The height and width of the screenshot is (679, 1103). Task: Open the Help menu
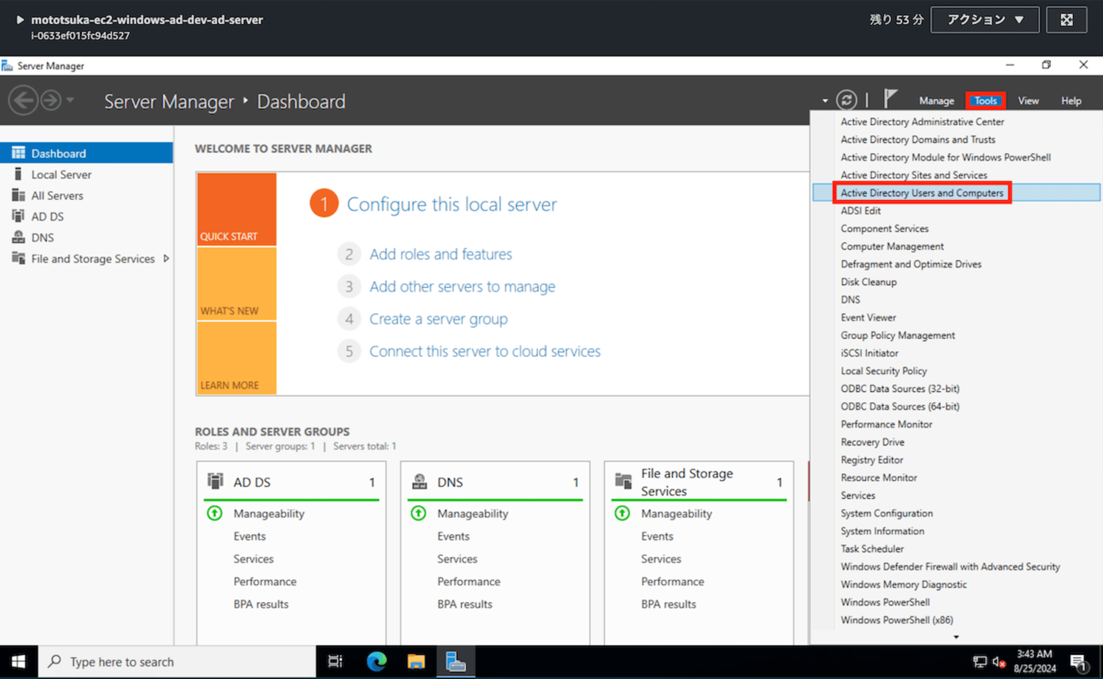pos(1071,101)
